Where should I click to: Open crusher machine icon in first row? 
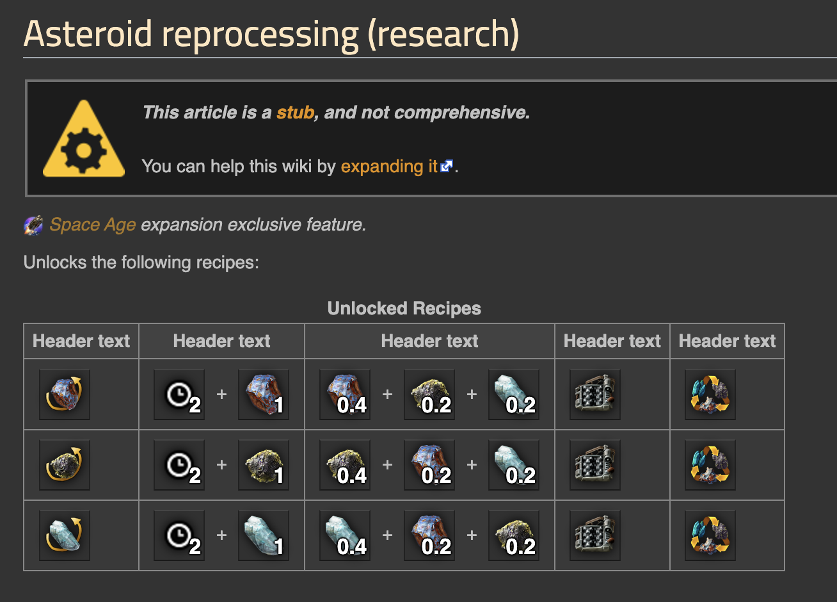click(x=595, y=395)
